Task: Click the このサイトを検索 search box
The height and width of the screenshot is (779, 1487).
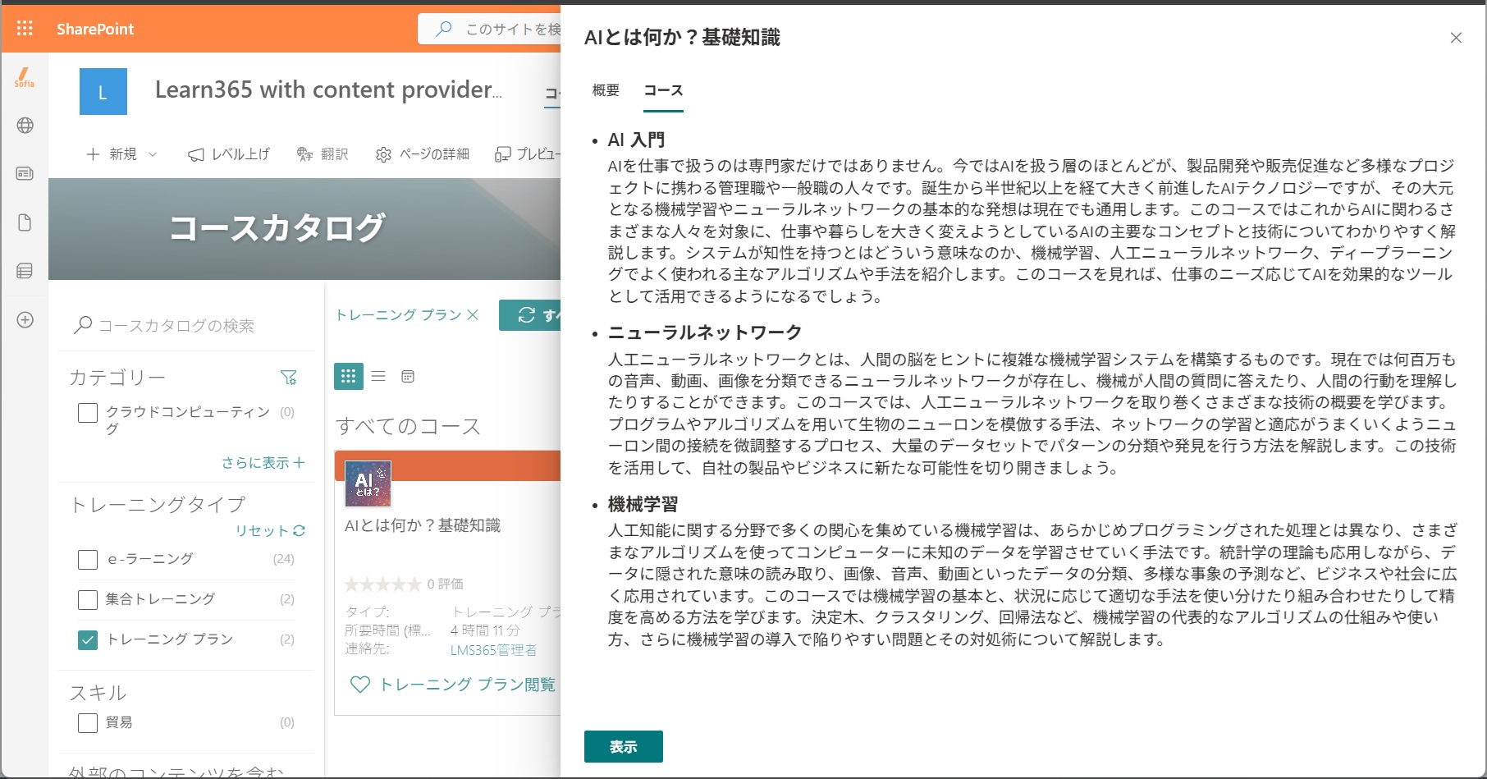Action: (490, 29)
